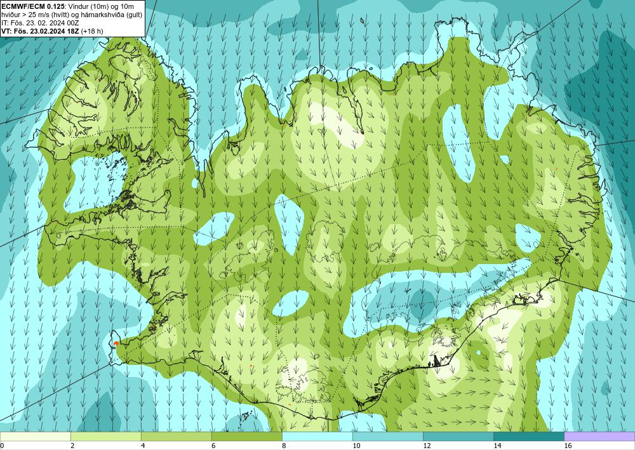Click the legend scale label '10'

[356, 446]
